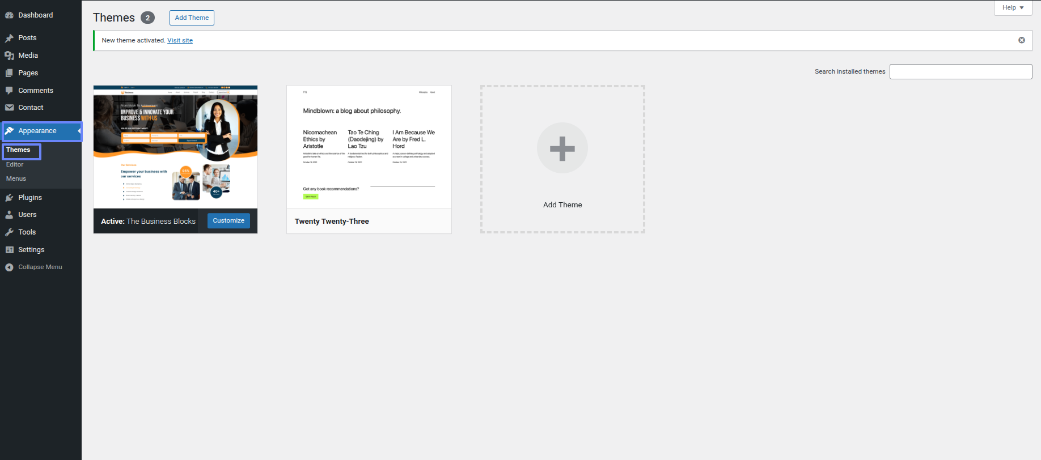Click the Settings sliders icon

click(x=9, y=250)
